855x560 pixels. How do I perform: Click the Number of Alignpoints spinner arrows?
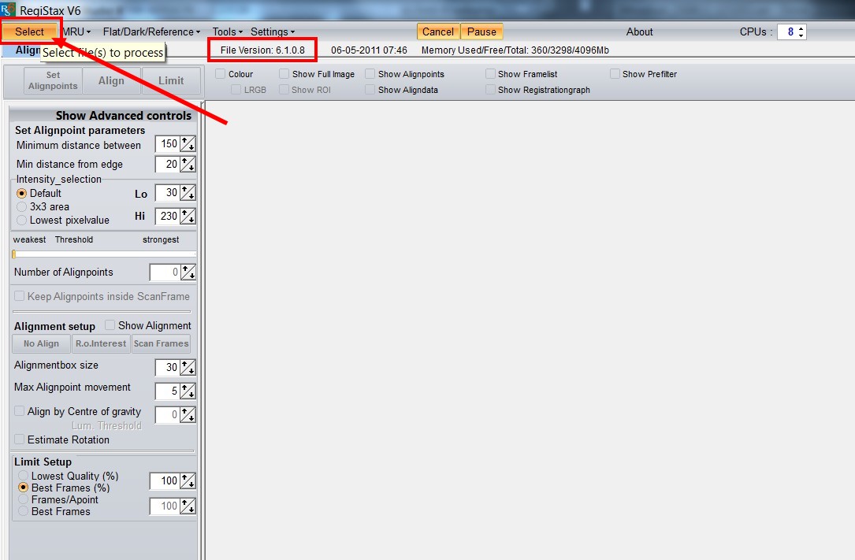[x=188, y=272]
